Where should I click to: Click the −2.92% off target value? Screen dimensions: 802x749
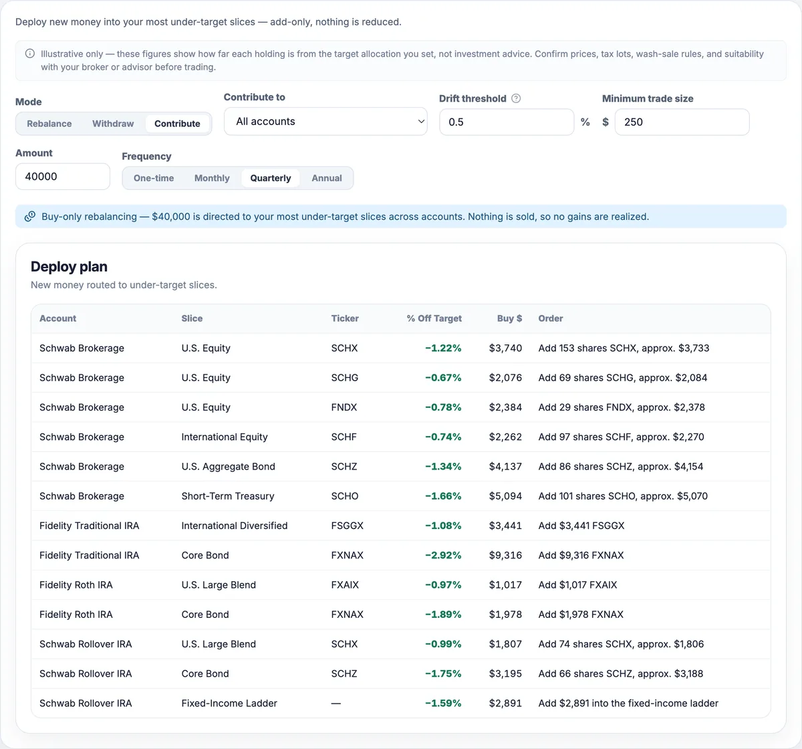(443, 555)
